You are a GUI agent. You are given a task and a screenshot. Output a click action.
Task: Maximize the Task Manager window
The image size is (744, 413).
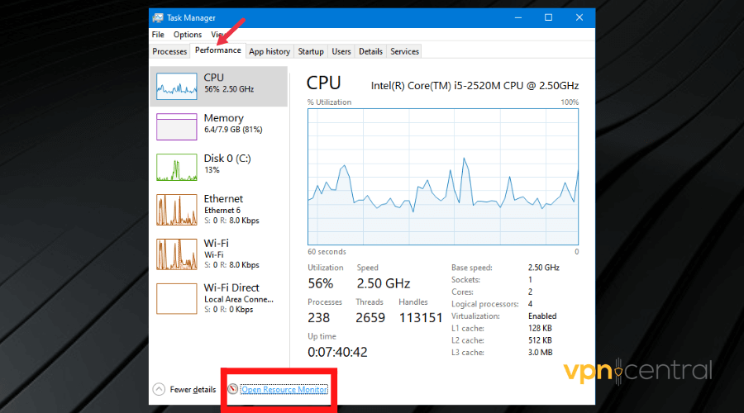click(549, 17)
